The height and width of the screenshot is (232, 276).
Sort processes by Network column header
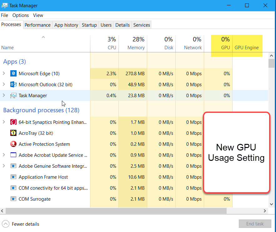190,44
